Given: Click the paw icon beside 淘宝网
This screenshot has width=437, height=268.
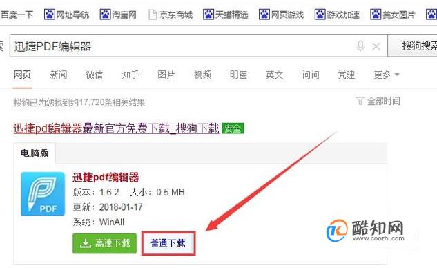Looking at the screenshot, I should pos(106,15).
